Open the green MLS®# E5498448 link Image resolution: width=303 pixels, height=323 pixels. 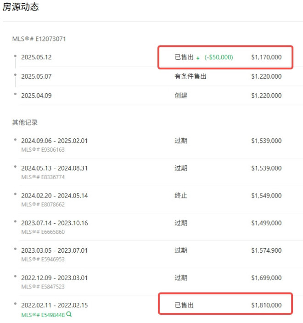pyautogui.click(x=43, y=315)
